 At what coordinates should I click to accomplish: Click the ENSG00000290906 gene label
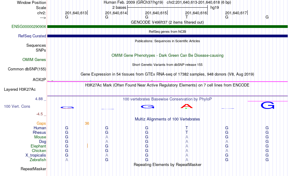coord(29,26)
